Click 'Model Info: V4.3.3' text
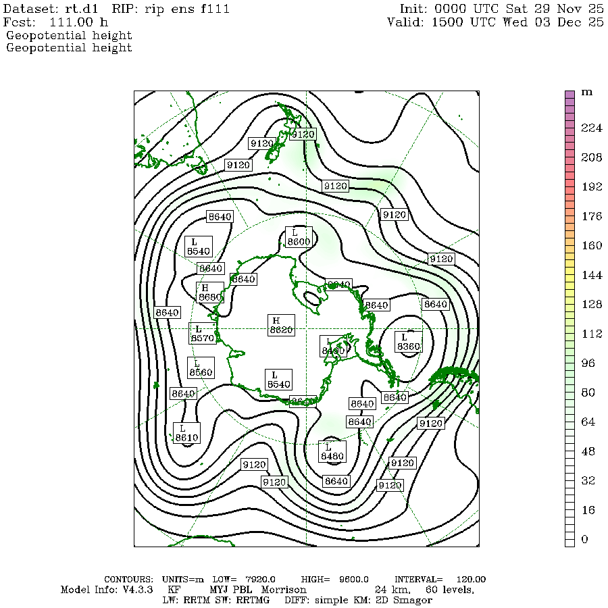 (107, 590)
